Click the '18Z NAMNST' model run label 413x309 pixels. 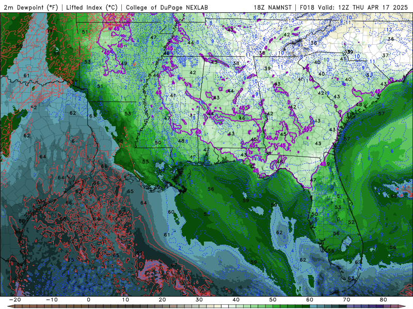tap(273, 7)
